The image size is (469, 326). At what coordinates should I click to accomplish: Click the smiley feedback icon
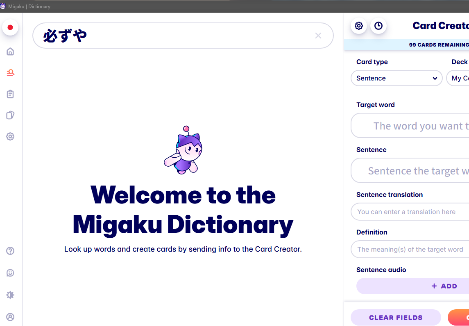click(x=10, y=273)
